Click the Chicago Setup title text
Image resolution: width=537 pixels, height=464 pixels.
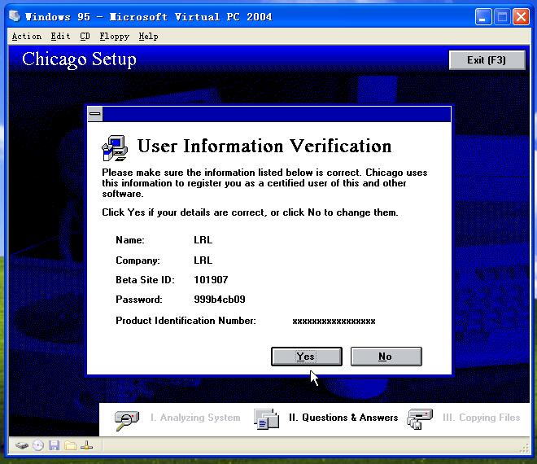click(x=79, y=59)
